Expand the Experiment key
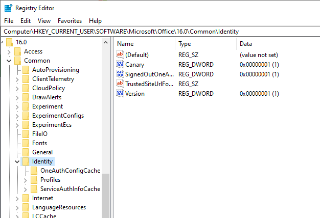 pyautogui.click(x=17, y=107)
